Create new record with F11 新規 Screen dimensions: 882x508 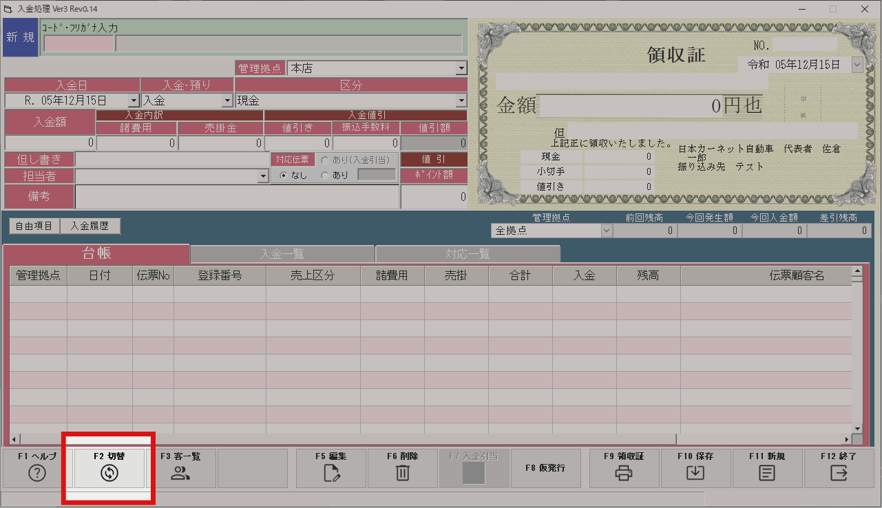[x=768, y=468]
